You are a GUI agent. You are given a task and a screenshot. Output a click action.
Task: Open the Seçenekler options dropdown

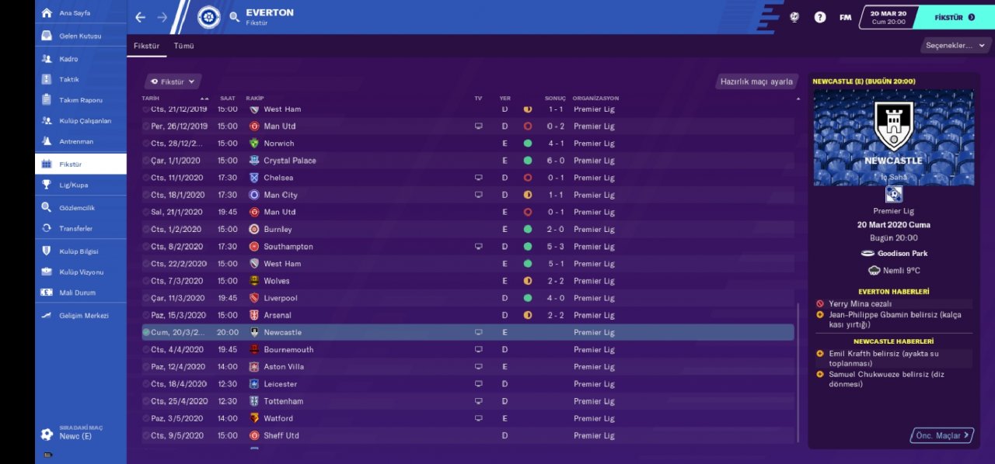(x=955, y=46)
